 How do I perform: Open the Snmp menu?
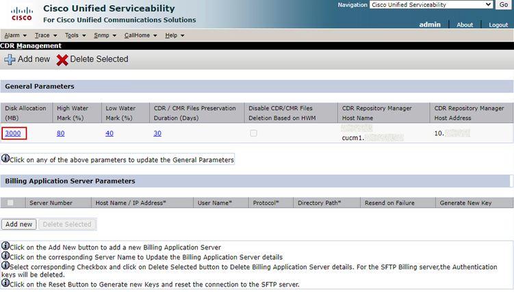click(105, 36)
